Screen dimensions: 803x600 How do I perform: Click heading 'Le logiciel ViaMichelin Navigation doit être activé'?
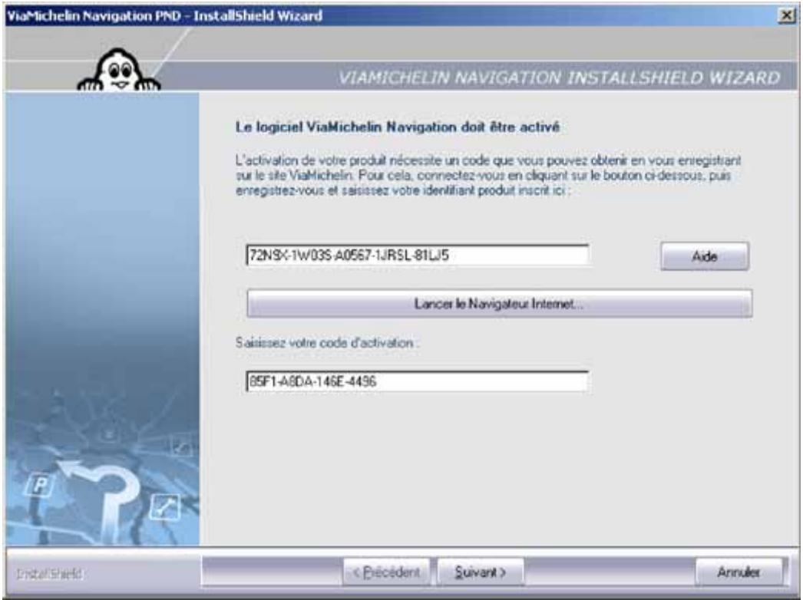(398, 127)
